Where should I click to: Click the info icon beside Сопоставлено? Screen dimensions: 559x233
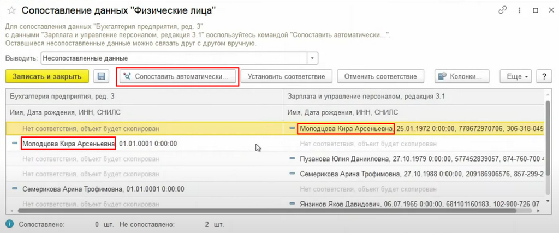click(x=10, y=224)
